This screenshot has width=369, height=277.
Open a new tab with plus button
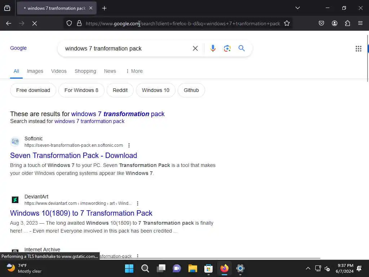[105, 8]
